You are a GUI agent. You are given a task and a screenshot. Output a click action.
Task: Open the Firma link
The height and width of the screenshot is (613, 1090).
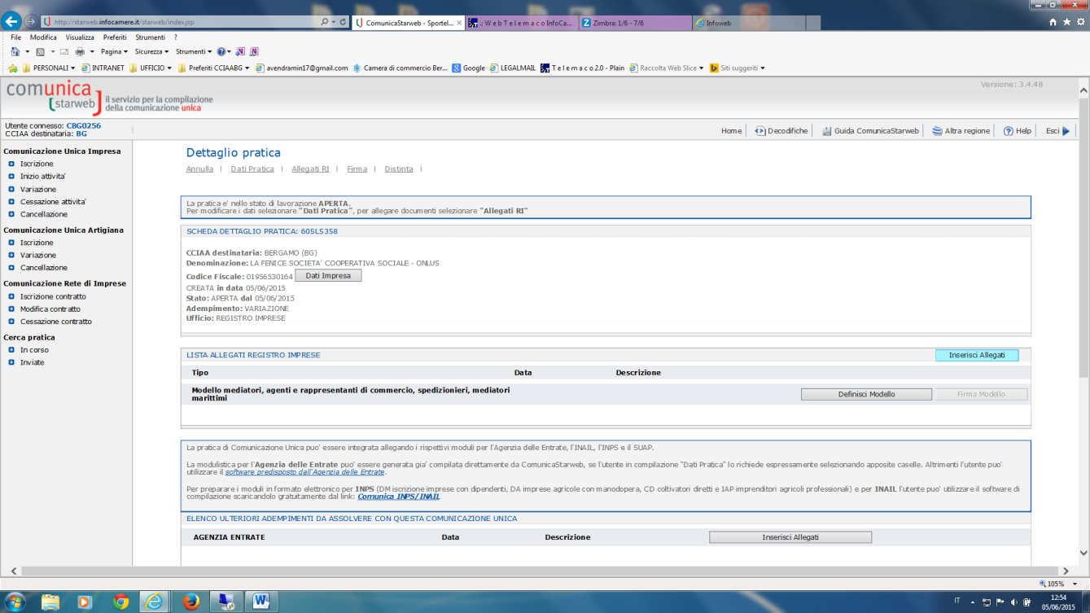(357, 169)
